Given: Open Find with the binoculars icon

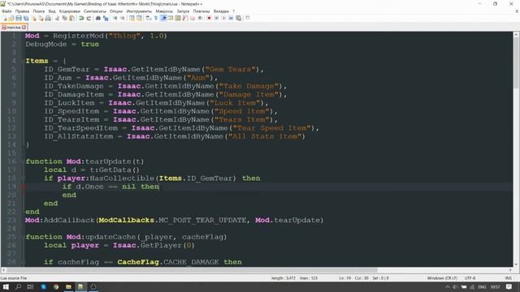Looking at the screenshot, I should pos(98,18).
